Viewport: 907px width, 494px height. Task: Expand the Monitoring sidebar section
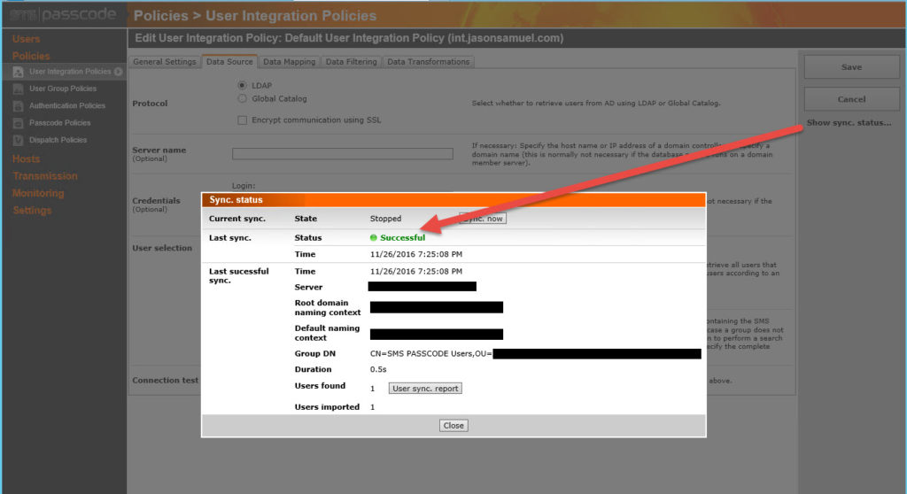pos(38,193)
